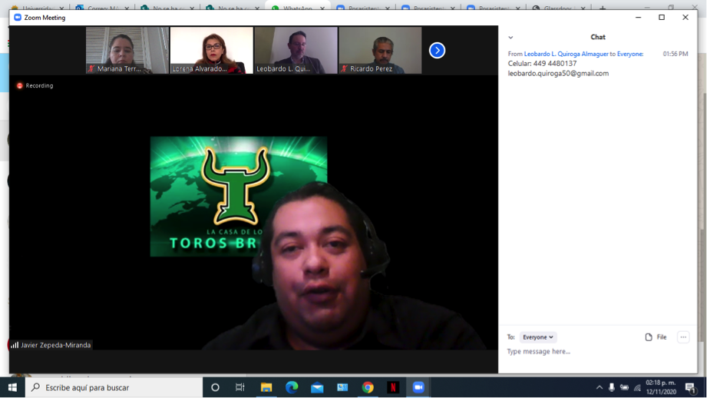
Task: Open chat more options (three dots)
Action: 683,337
